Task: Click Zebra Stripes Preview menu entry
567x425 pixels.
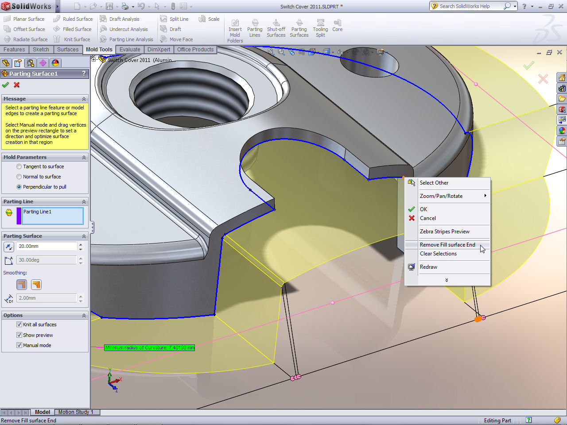Action: (444, 232)
